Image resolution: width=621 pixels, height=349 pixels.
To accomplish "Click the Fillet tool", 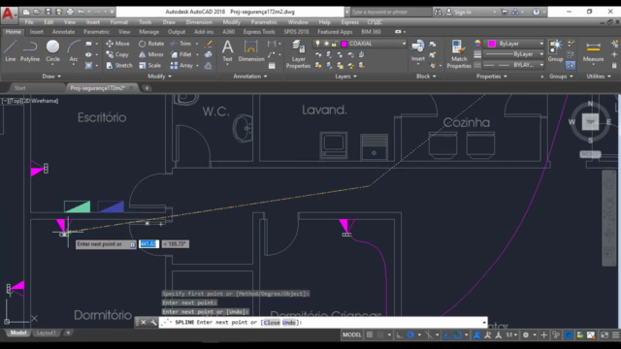I will coord(181,54).
